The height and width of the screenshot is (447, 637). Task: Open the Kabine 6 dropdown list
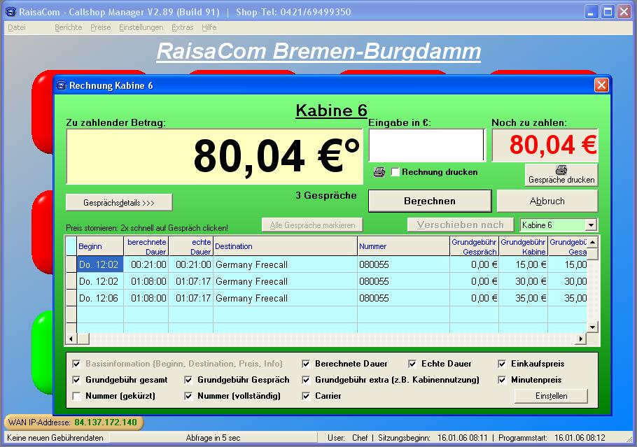(x=591, y=225)
